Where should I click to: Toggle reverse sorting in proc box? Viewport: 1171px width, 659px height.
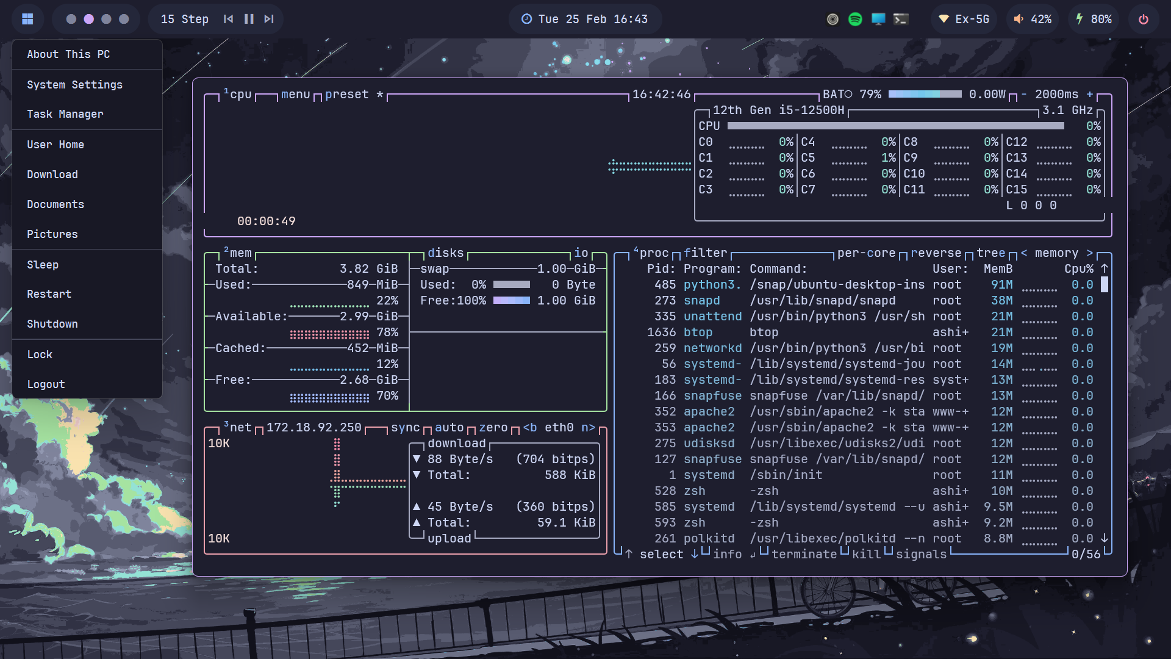coord(936,253)
